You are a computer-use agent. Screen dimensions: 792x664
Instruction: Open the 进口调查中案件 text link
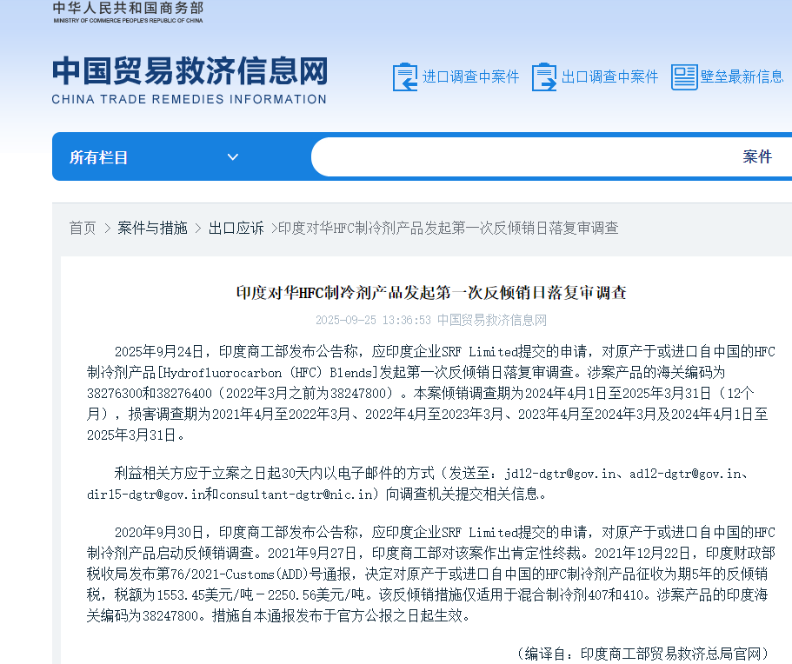470,77
